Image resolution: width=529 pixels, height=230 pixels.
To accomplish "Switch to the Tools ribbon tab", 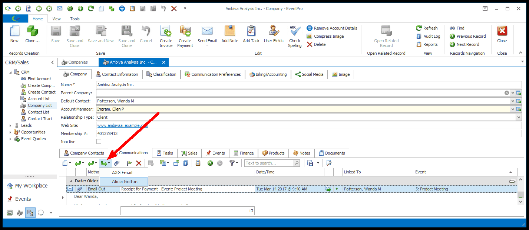I will pyautogui.click(x=75, y=19).
